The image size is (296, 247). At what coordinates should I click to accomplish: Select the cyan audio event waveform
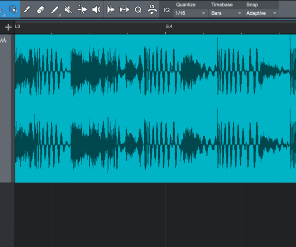(155, 109)
